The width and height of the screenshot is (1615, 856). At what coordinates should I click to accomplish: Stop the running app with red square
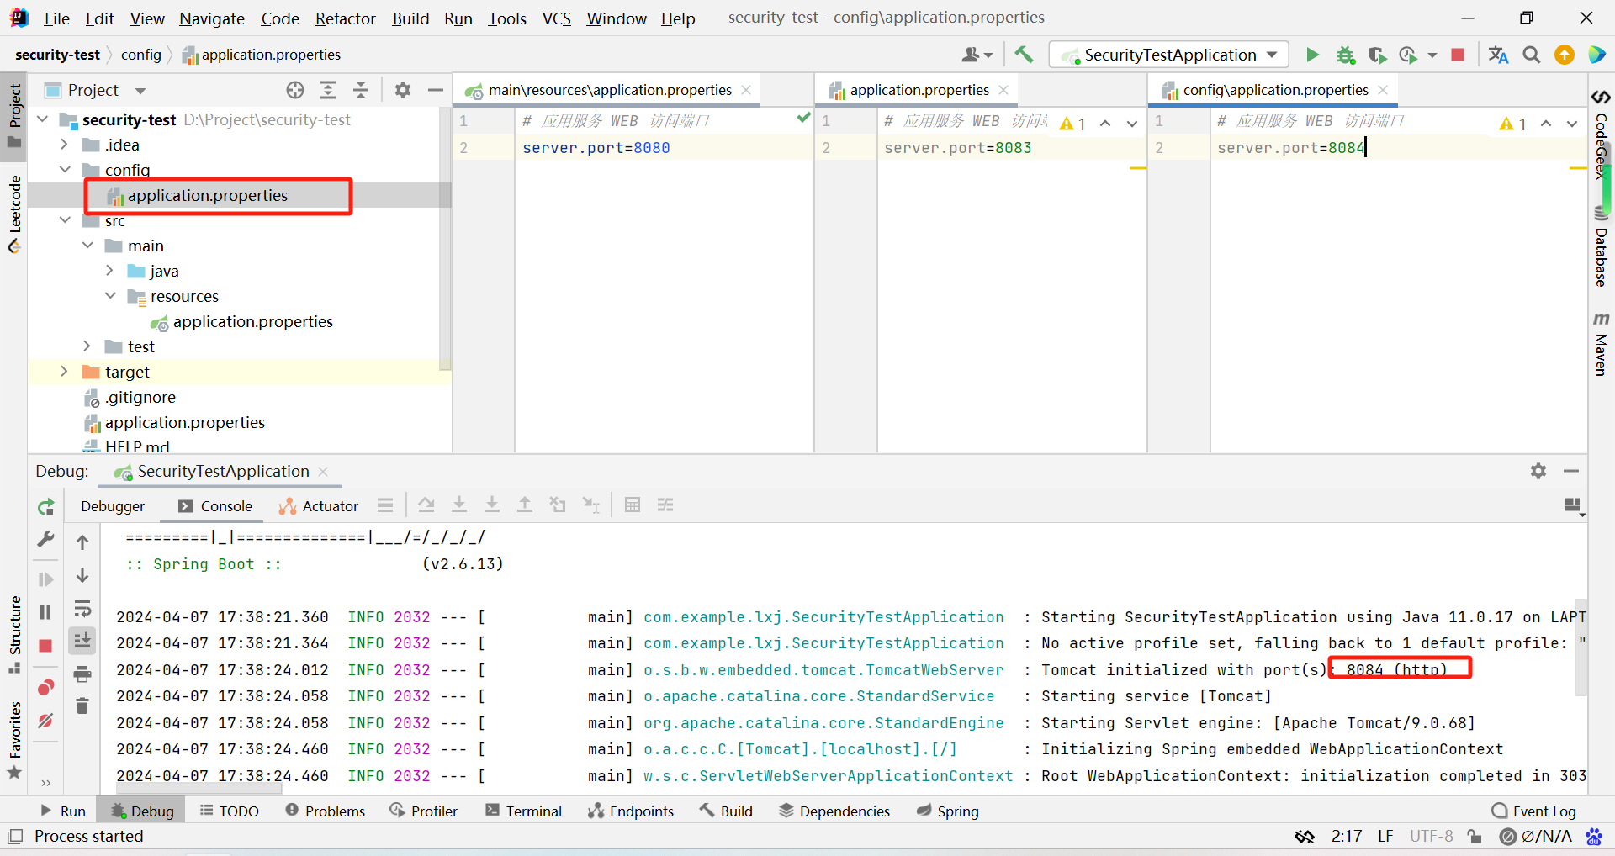(1458, 55)
